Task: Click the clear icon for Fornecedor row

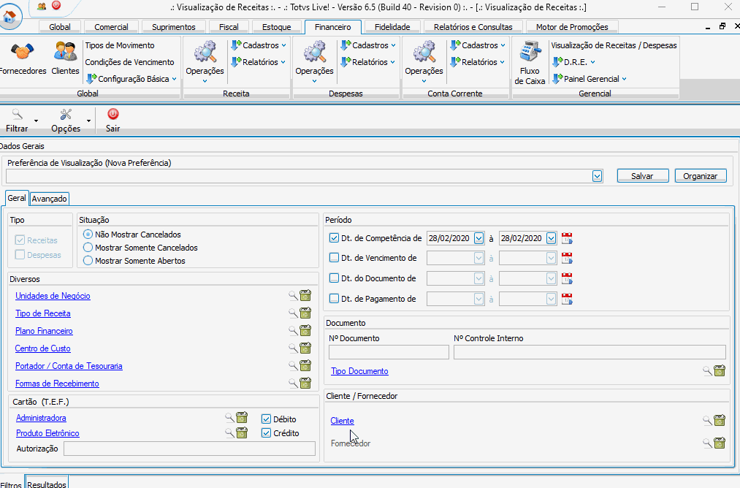Action: tap(720, 443)
